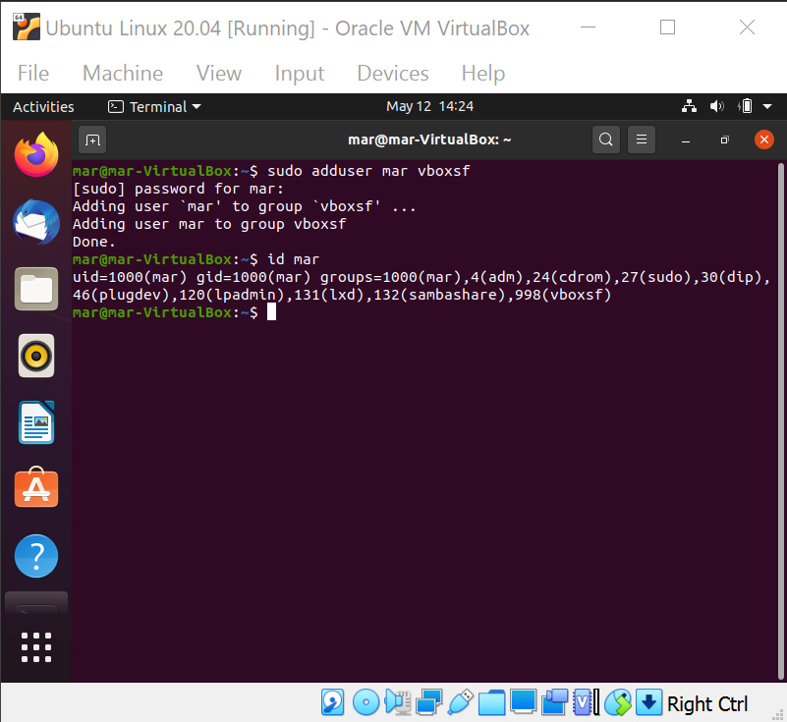The height and width of the screenshot is (722, 787).
Task: Open the Thunderbird mail app
Action: click(x=36, y=222)
